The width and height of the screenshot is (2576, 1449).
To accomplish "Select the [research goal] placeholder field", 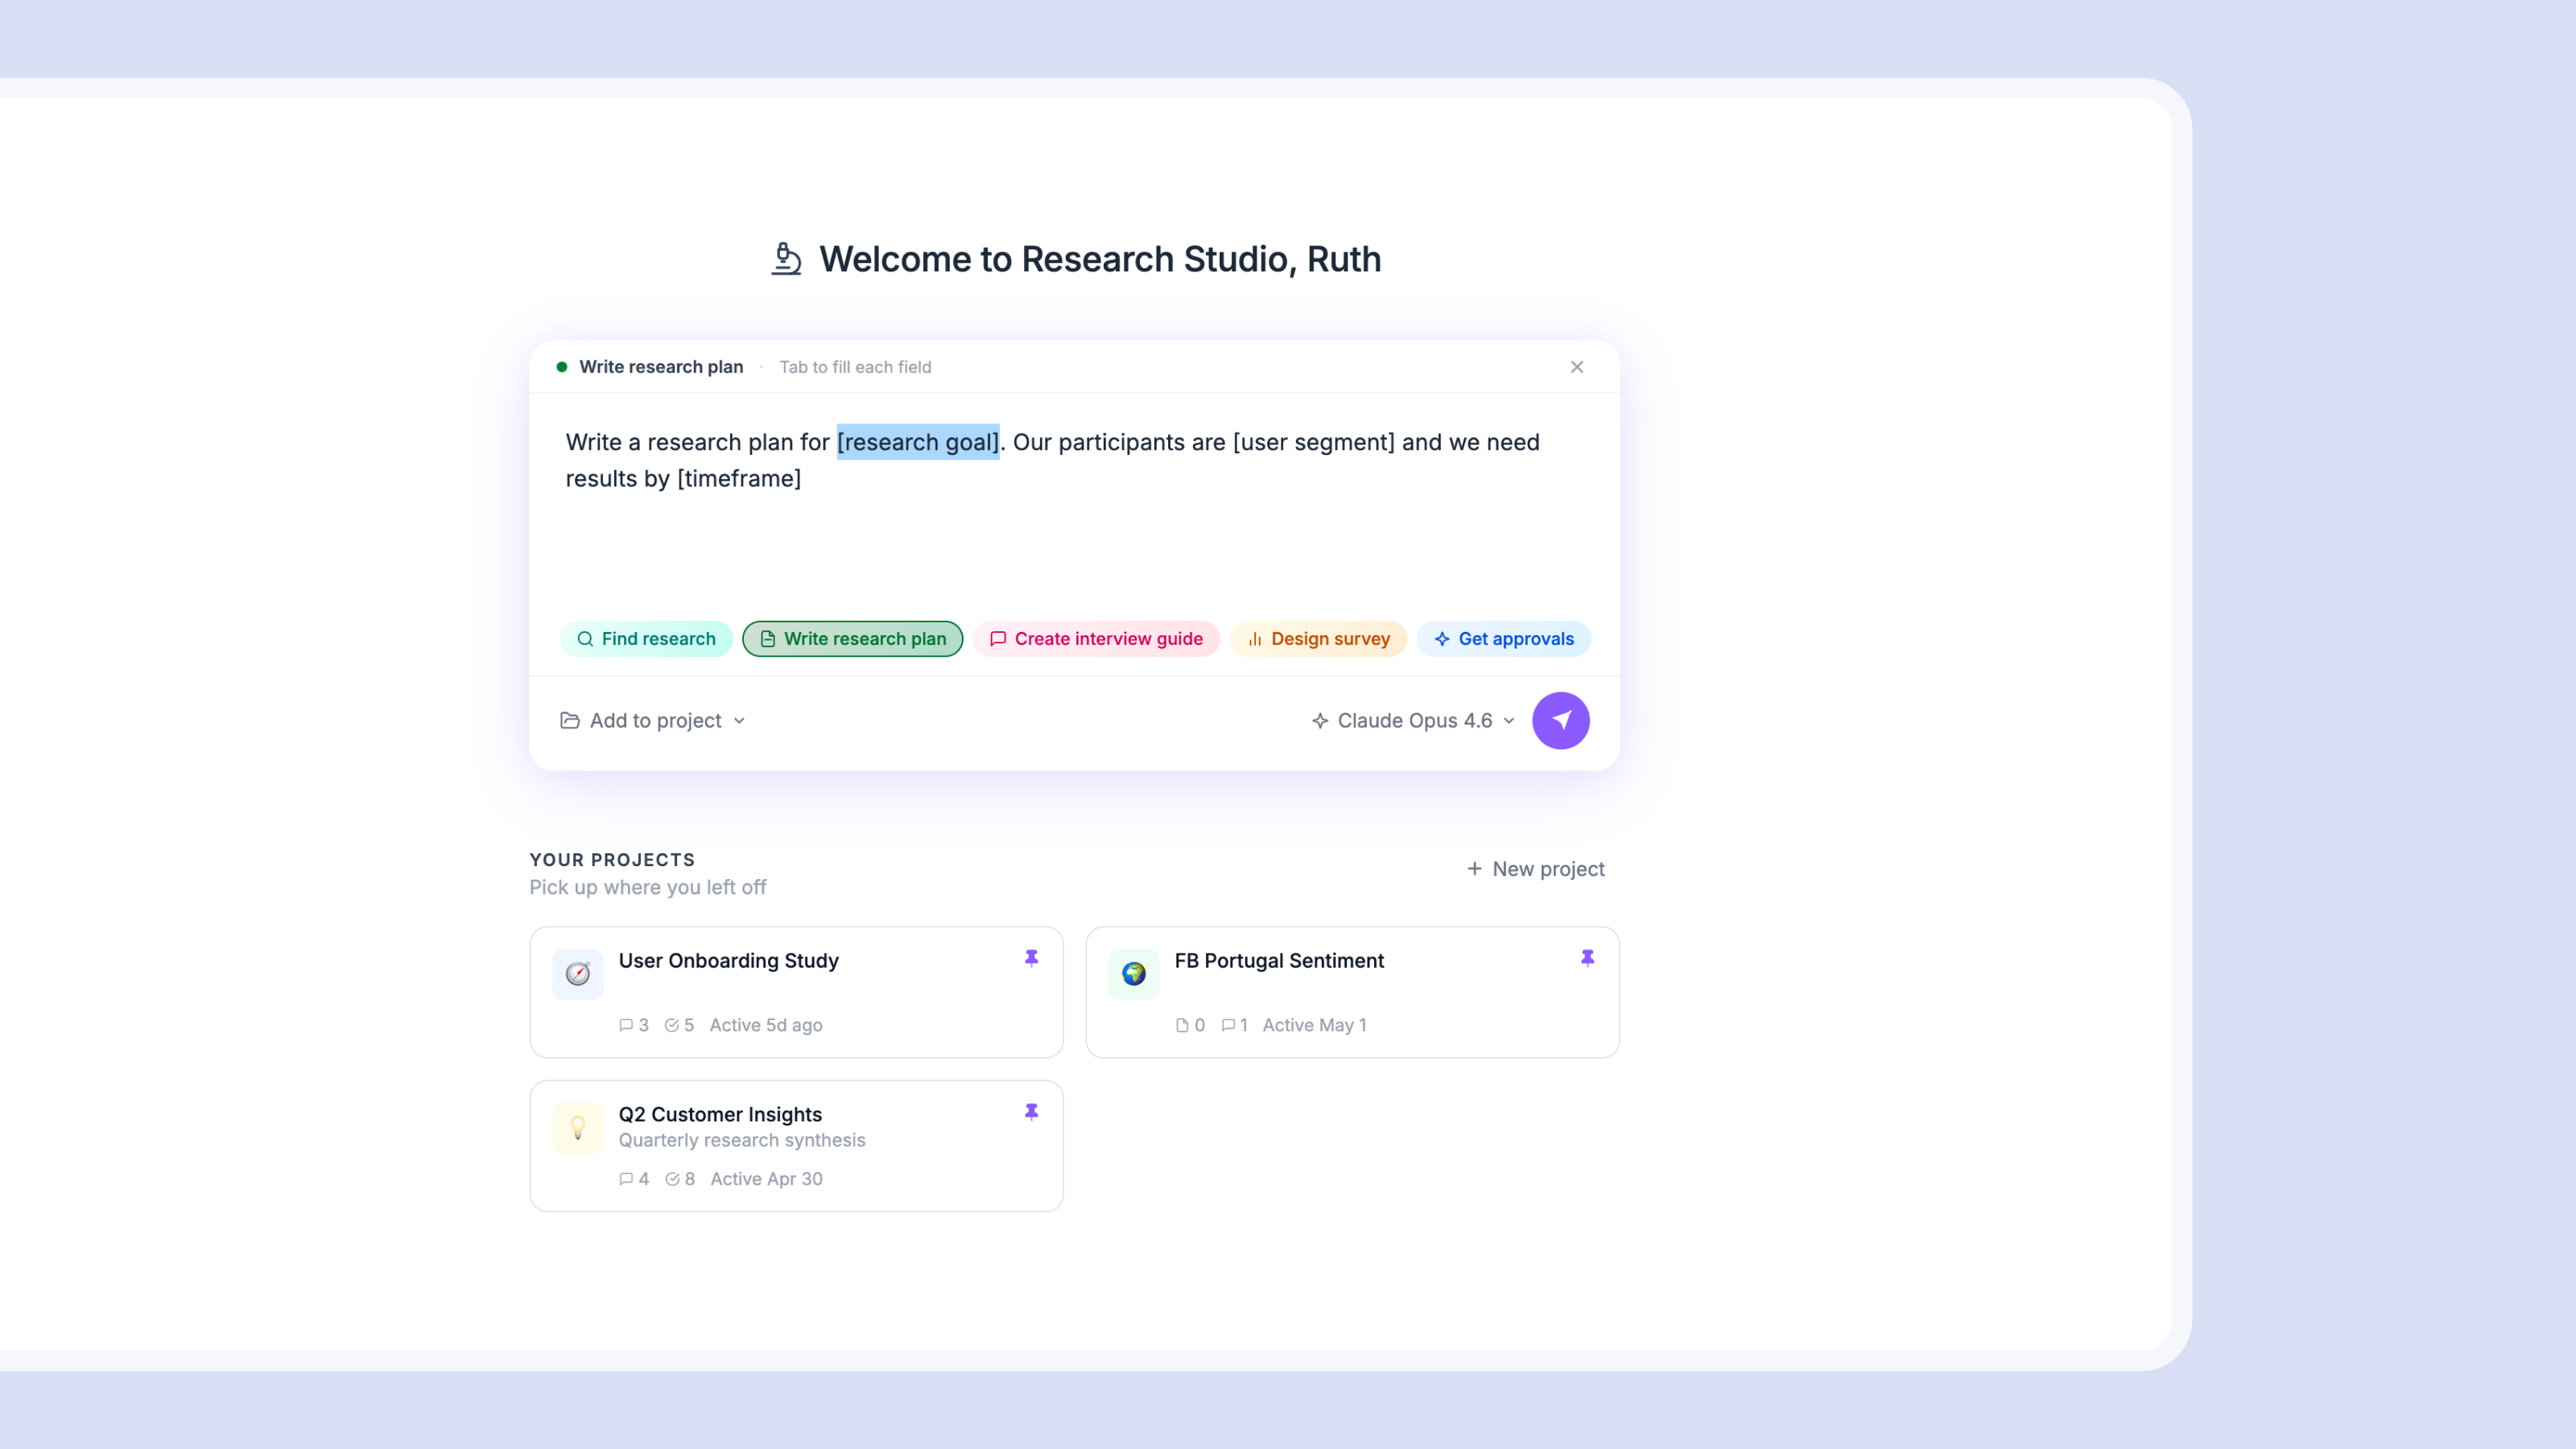I will click(918, 442).
